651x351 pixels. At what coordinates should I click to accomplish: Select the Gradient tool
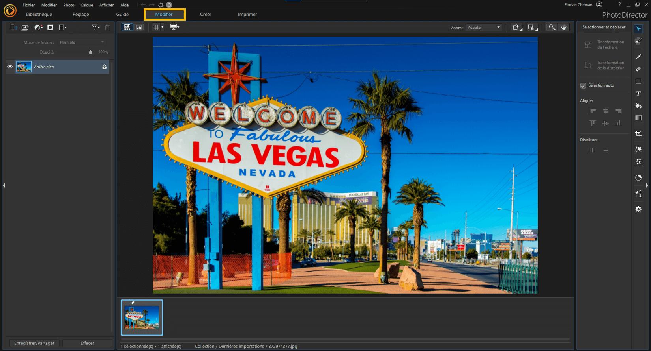[638, 118]
